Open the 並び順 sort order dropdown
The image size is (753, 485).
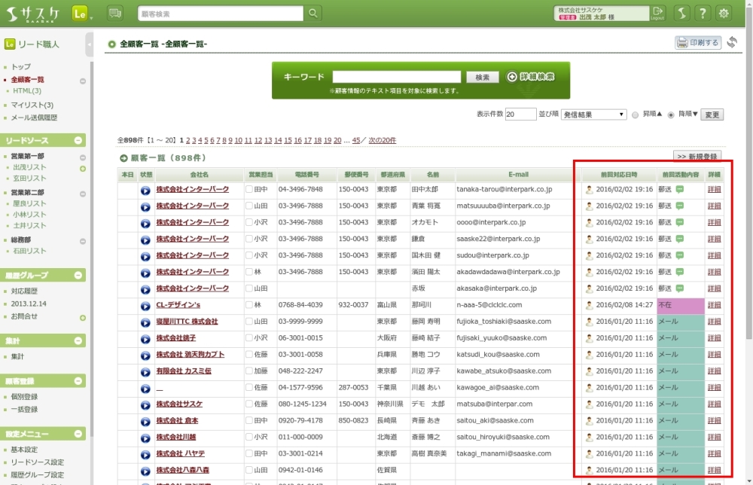(594, 114)
